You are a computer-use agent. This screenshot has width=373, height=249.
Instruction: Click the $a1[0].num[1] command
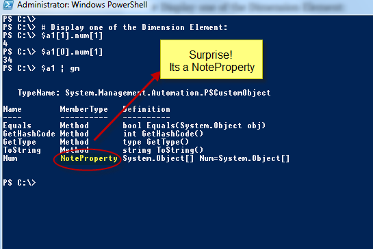[72, 52]
